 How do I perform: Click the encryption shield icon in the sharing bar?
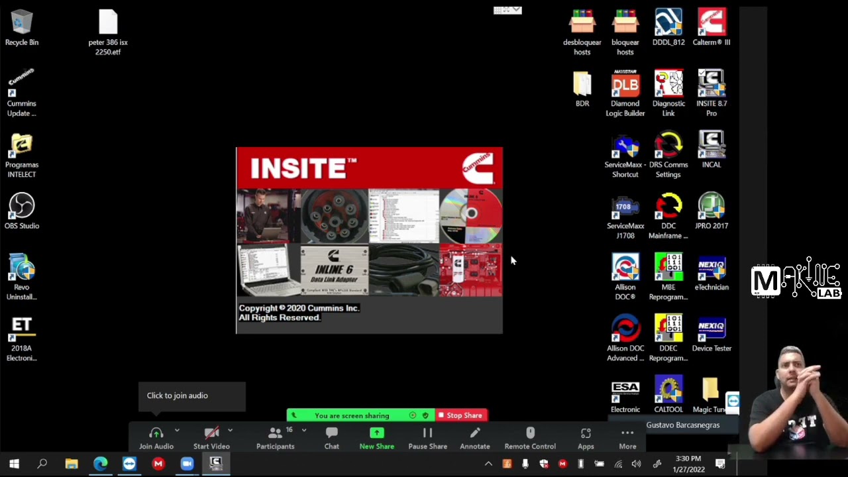click(425, 415)
